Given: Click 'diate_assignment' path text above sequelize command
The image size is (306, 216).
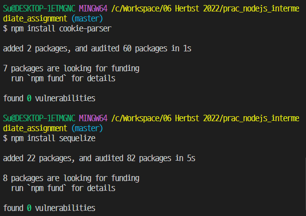Looking at the screenshot, I should 35,128.
